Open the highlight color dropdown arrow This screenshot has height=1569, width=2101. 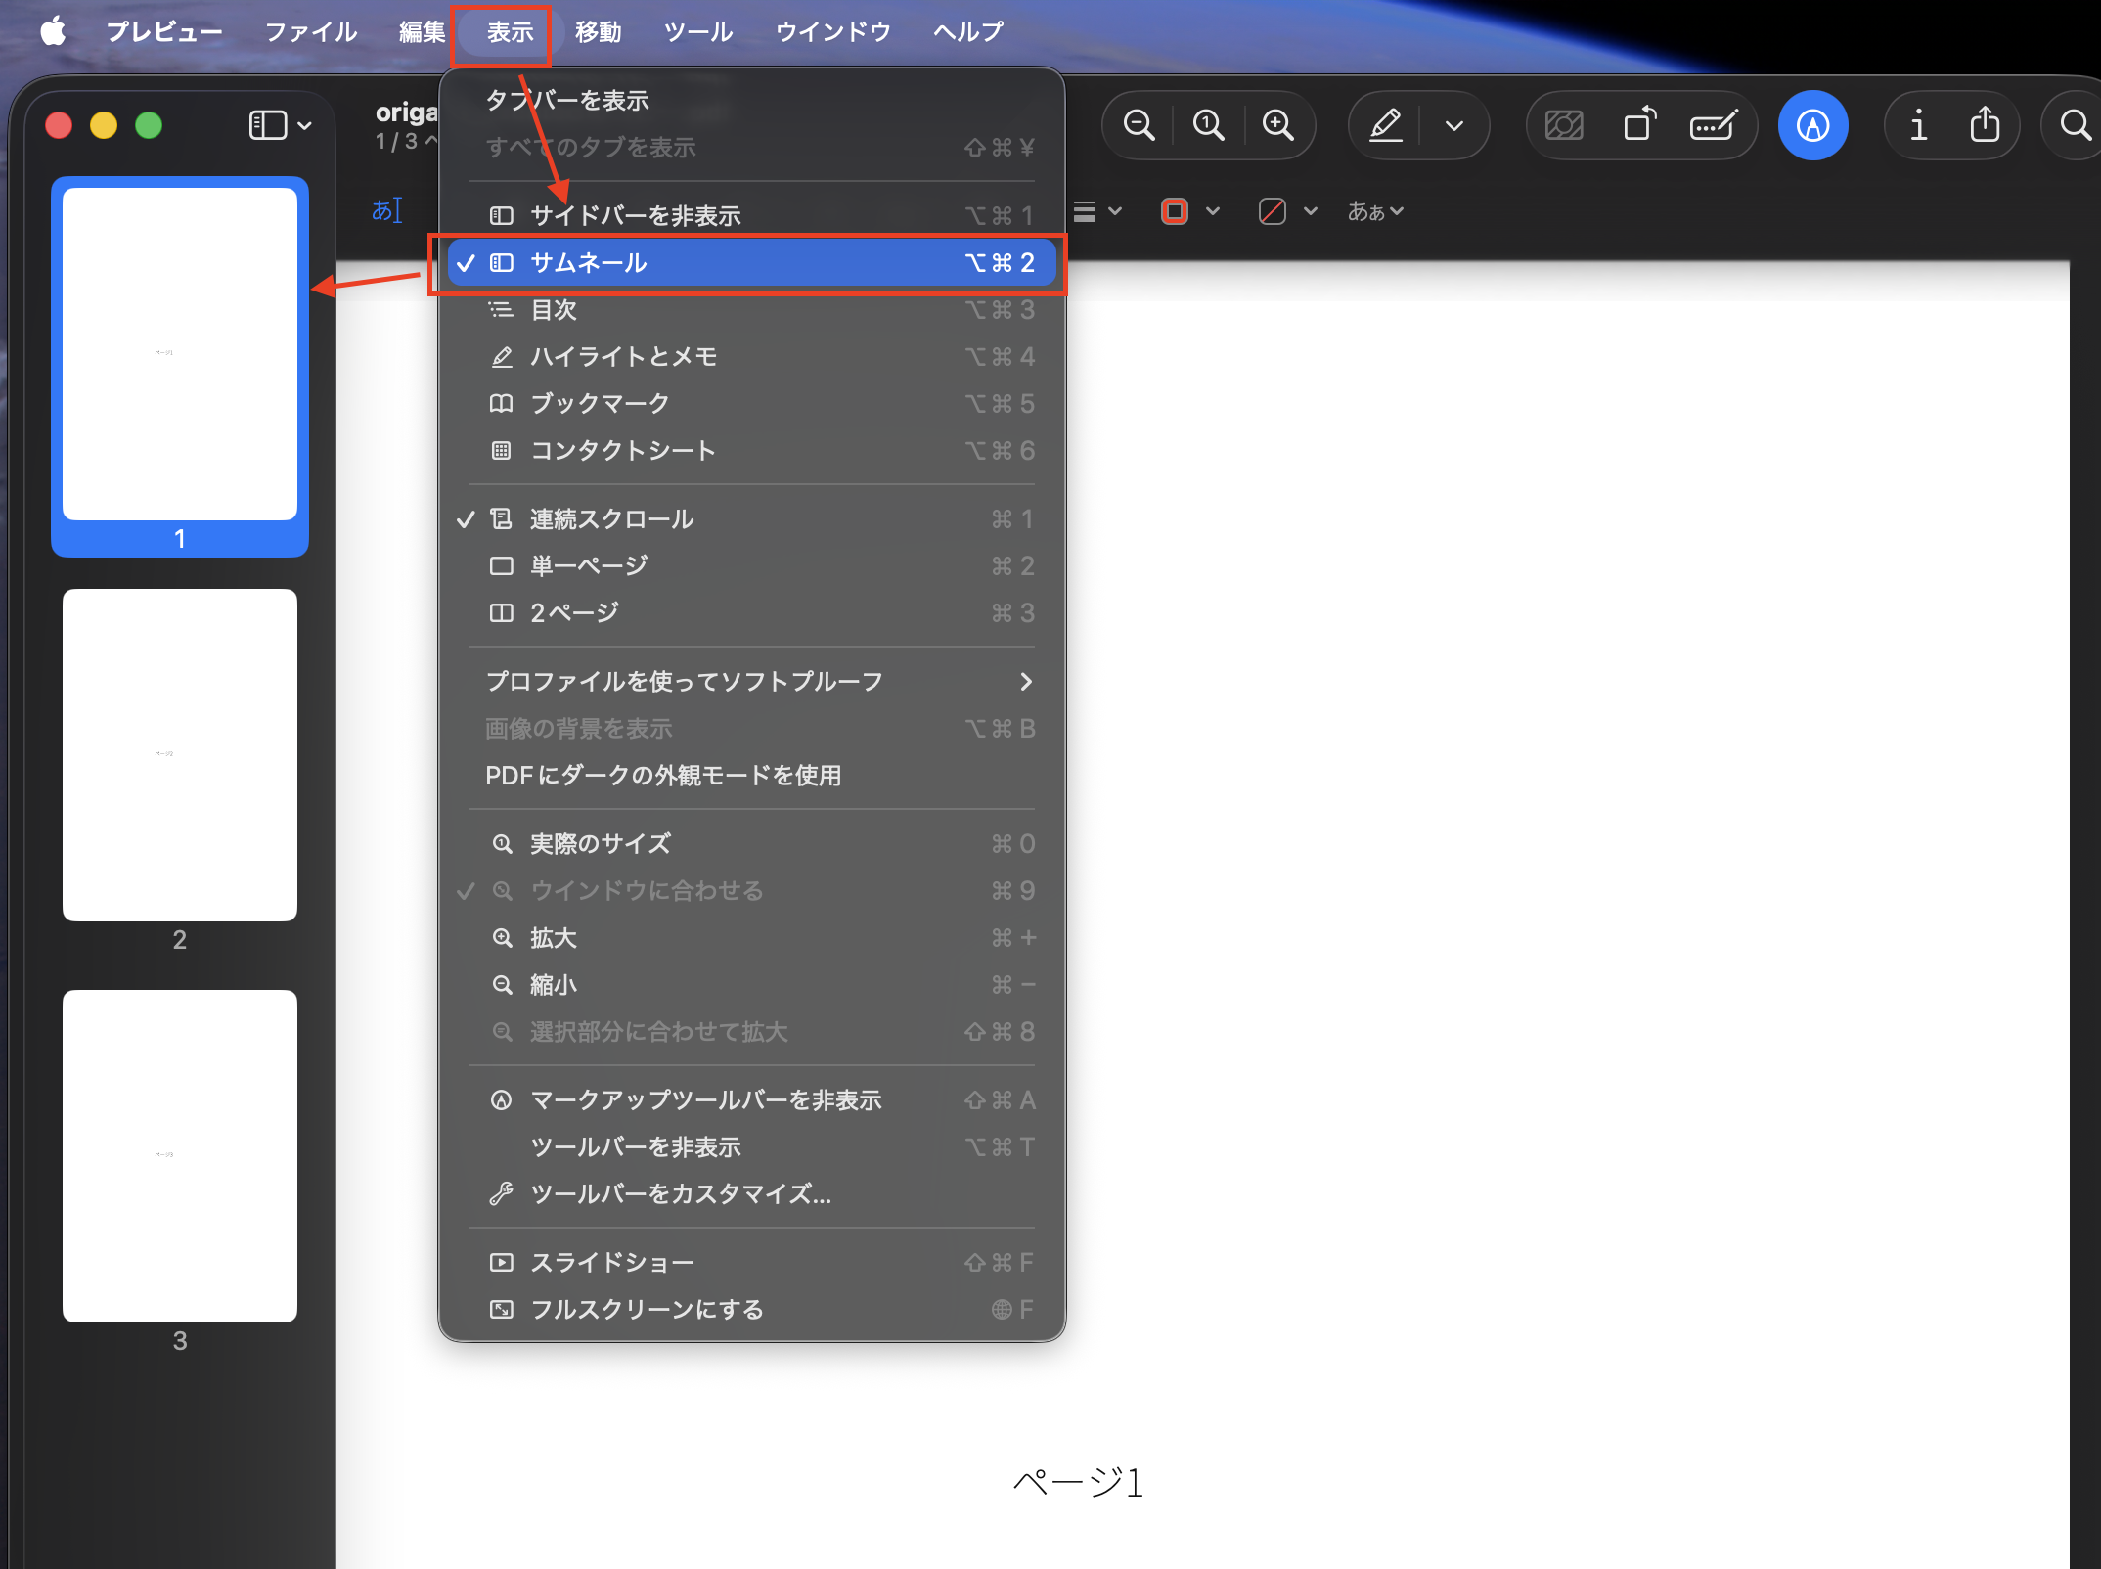1454,125
